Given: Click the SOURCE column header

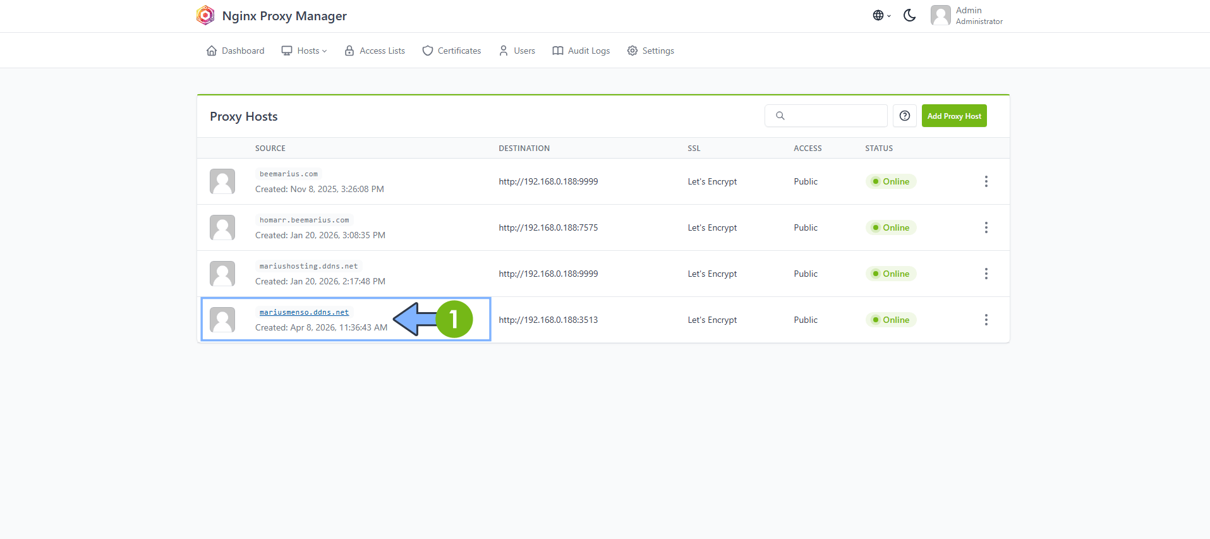Looking at the screenshot, I should click(270, 148).
